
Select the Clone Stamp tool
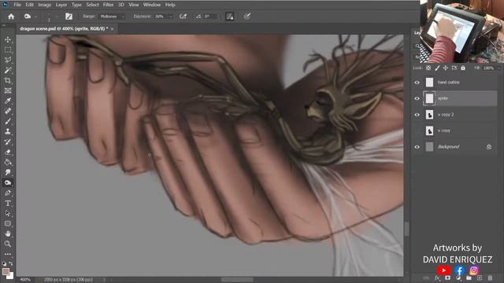8,131
